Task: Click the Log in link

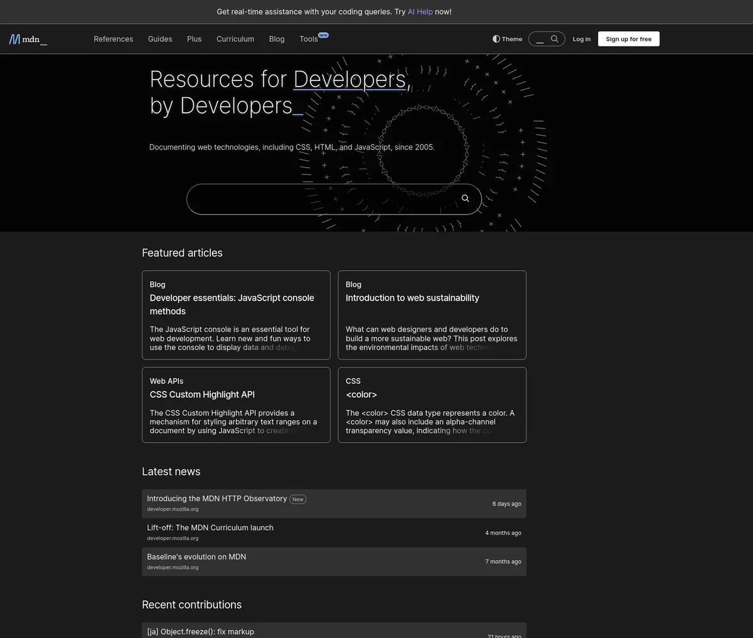Action: pos(581,39)
